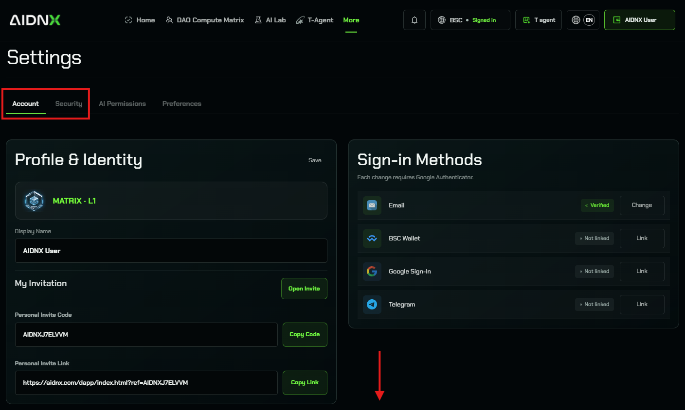Click the Settings page heading

pos(44,58)
